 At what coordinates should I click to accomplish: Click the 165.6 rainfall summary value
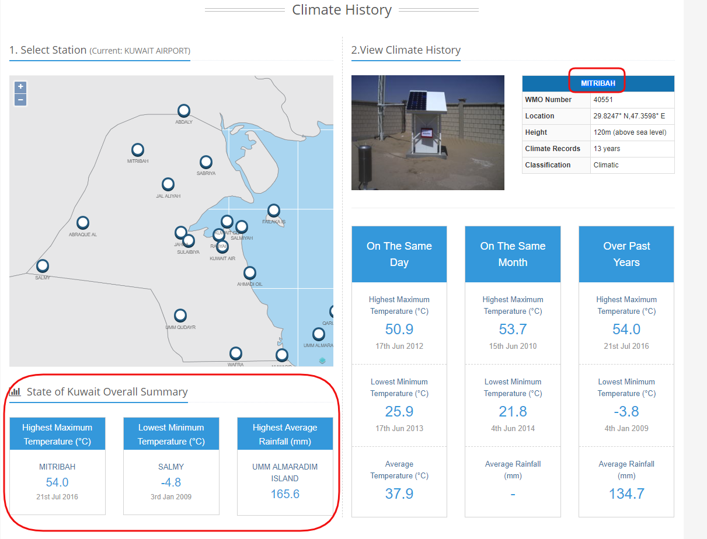[x=285, y=494]
